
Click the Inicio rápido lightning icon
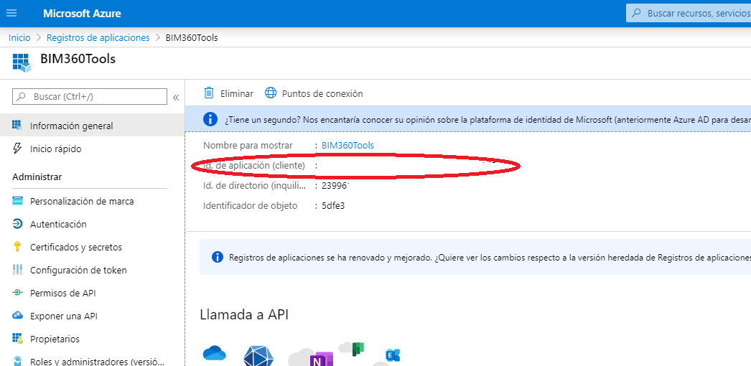point(17,149)
